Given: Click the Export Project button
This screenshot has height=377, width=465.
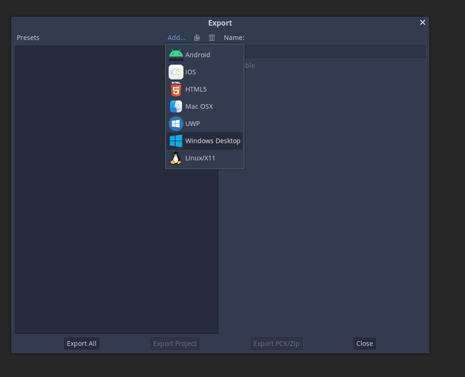Looking at the screenshot, I should (175, 344).
